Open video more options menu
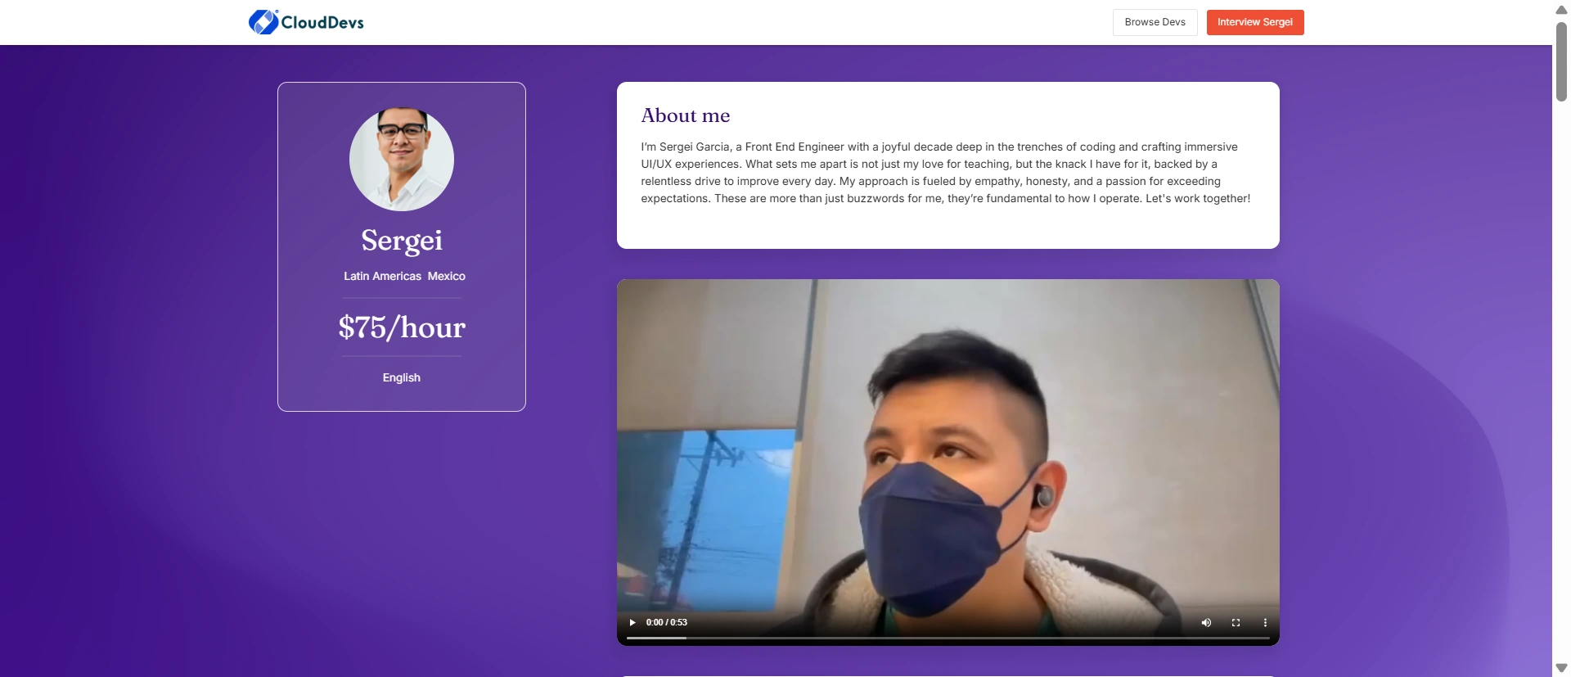The width and height of the screenshot is (1571, 677). 1265,623
